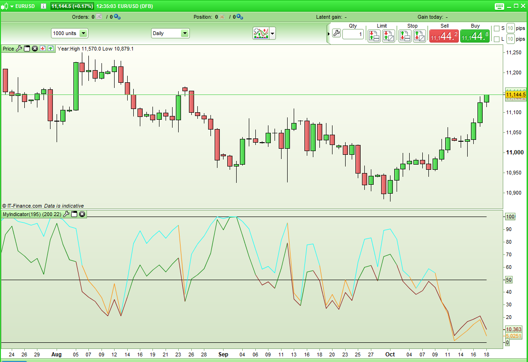Click the Year:High 11,570.0 Low 10,879.1 text

click(95, 49)
